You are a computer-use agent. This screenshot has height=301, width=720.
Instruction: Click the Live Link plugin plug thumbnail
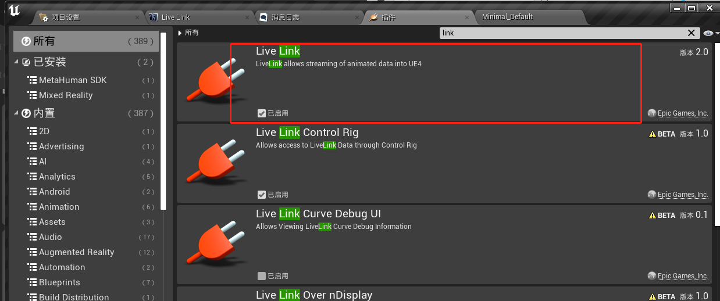[215, 82]
